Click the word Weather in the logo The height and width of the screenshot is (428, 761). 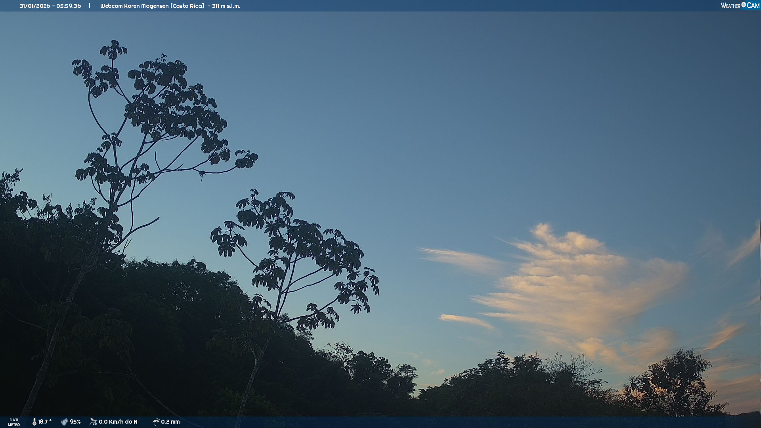pos(730,6)
